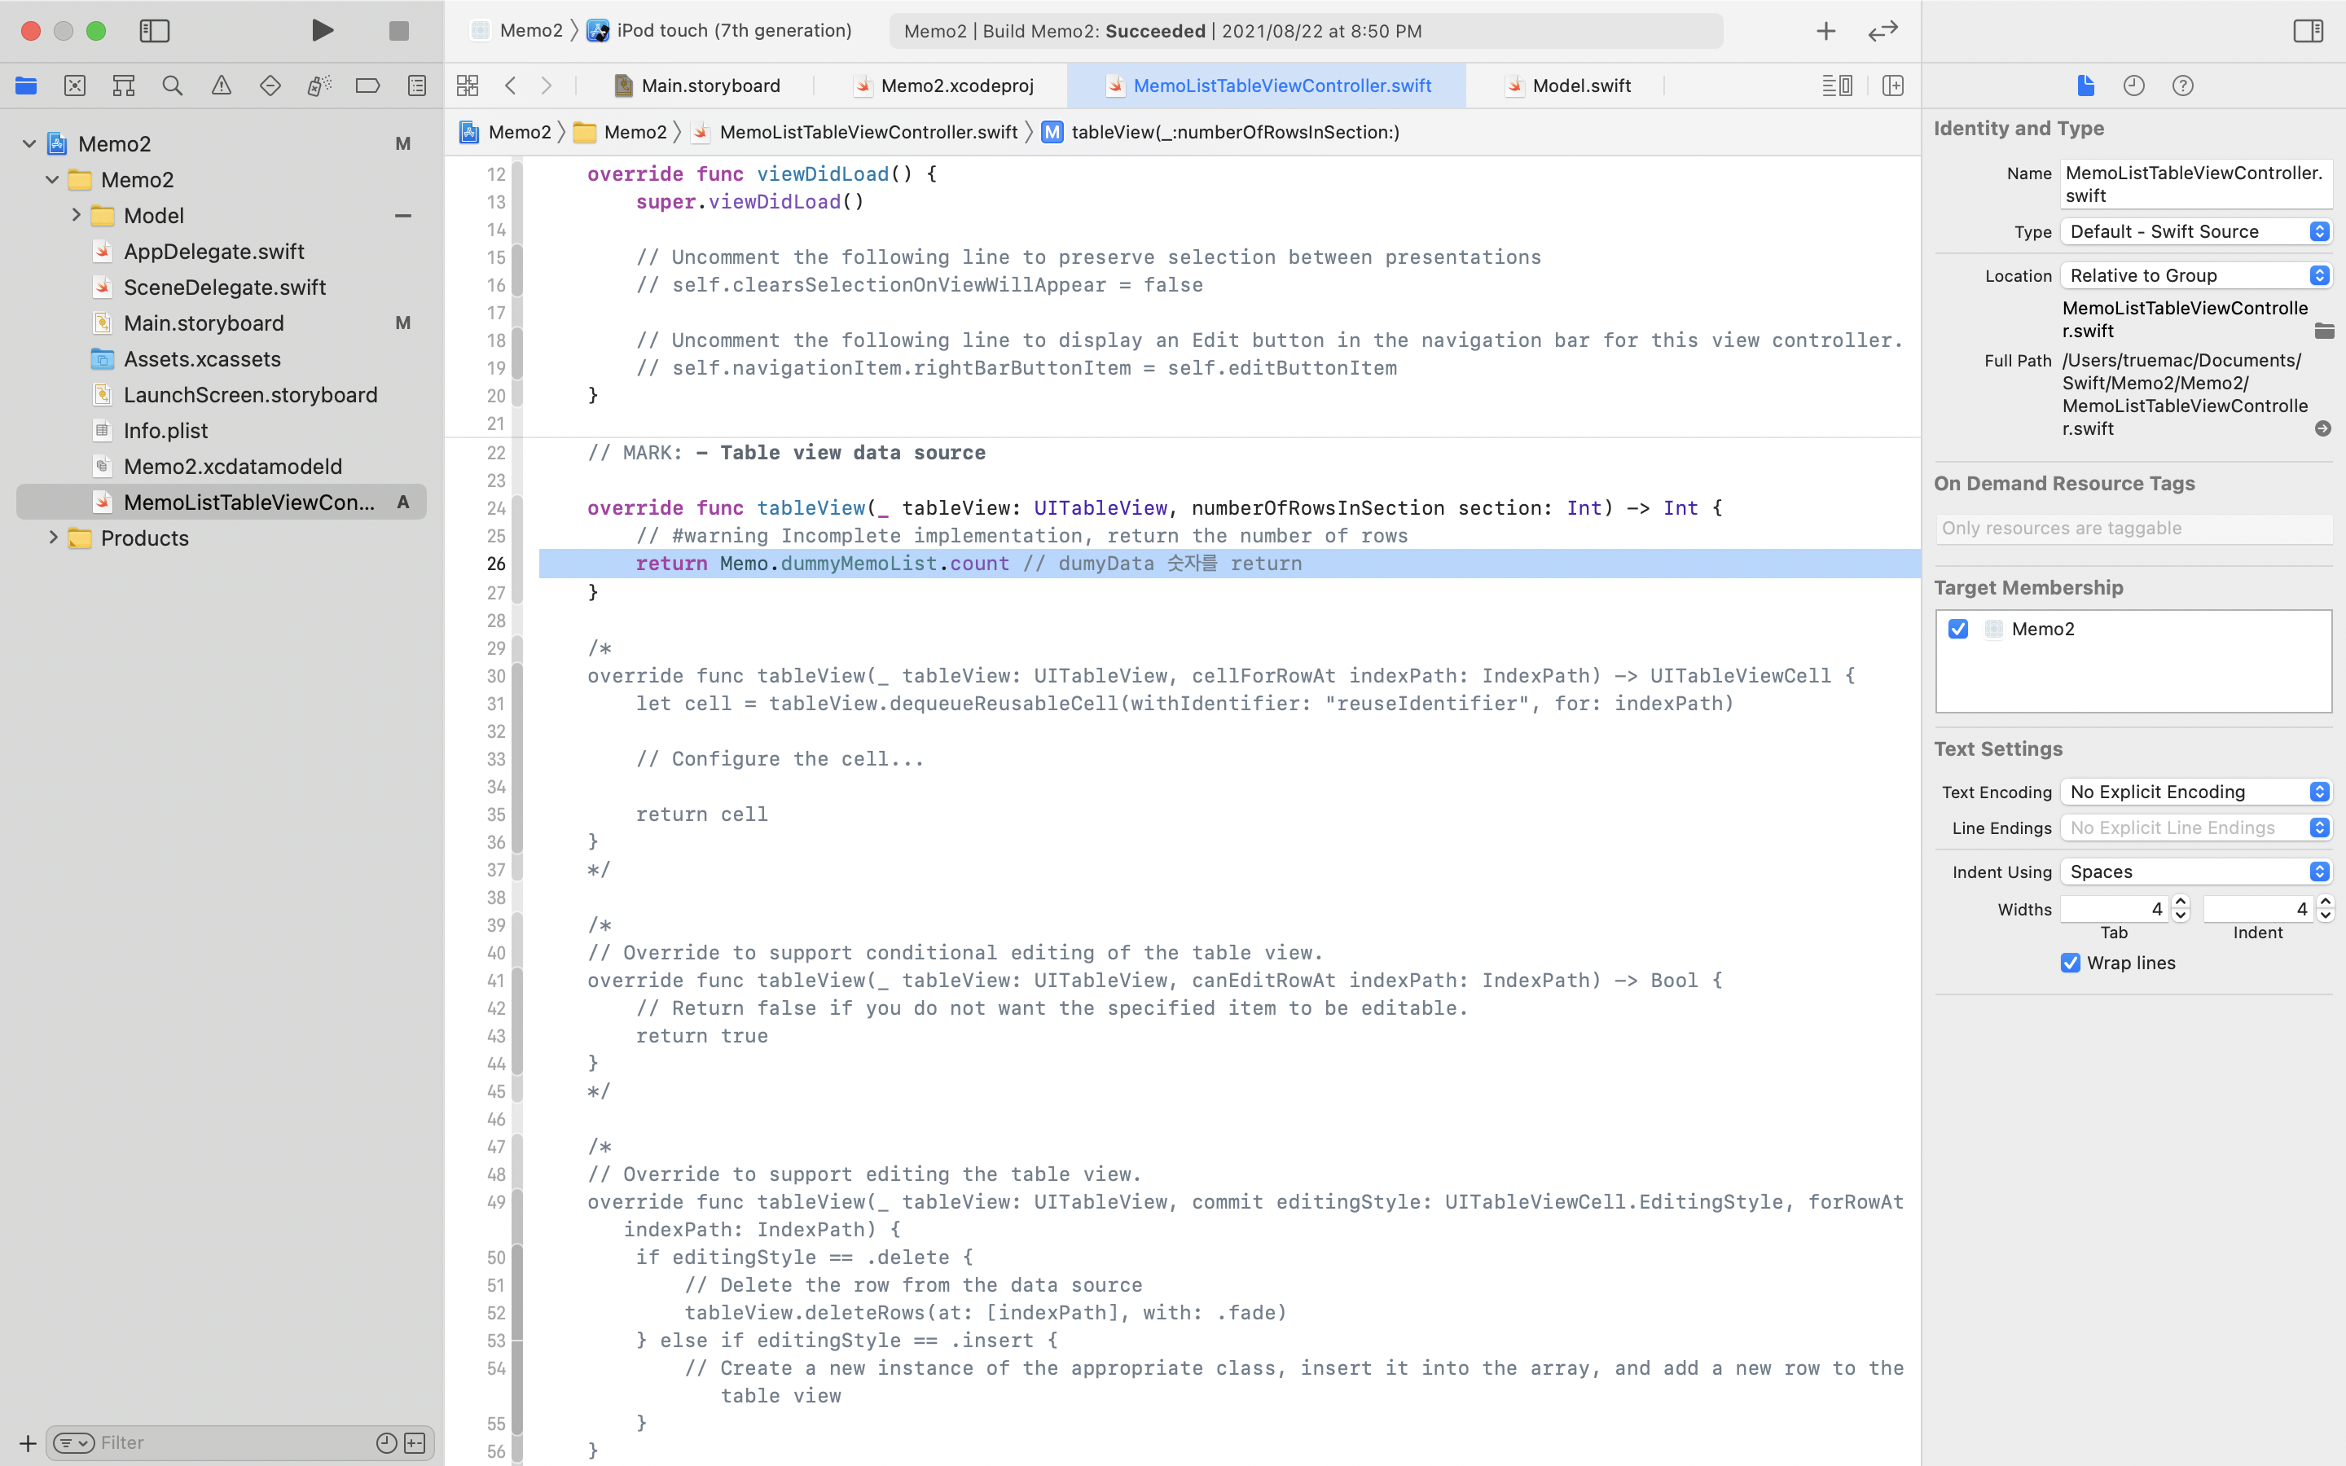Click the Run (play) button
2346x1466 pixels.
[x=323, y=30]
